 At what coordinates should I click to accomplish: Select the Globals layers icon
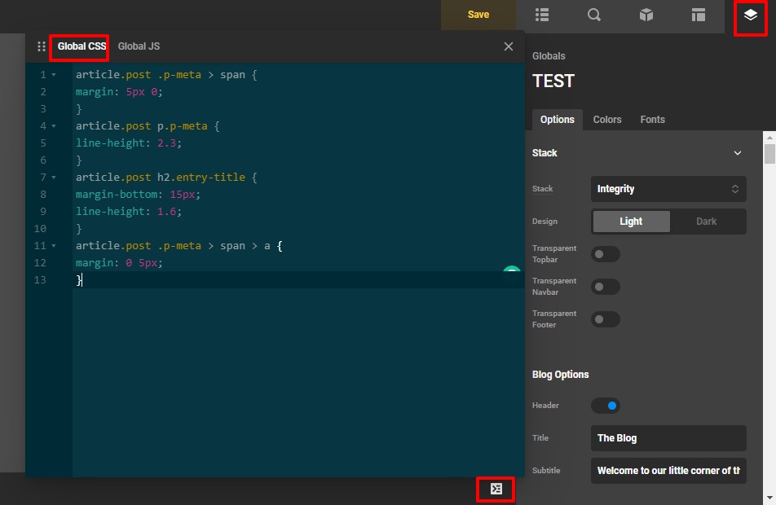[x=751, y=15]
